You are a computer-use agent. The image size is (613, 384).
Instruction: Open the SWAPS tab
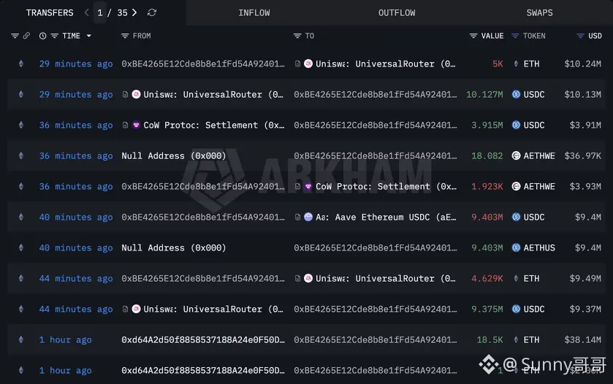(539, 13)
